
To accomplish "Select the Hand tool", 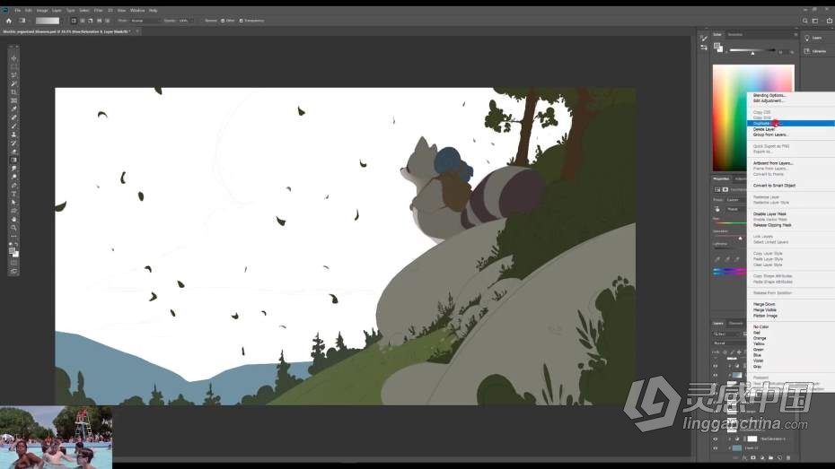I will [13, 219].
